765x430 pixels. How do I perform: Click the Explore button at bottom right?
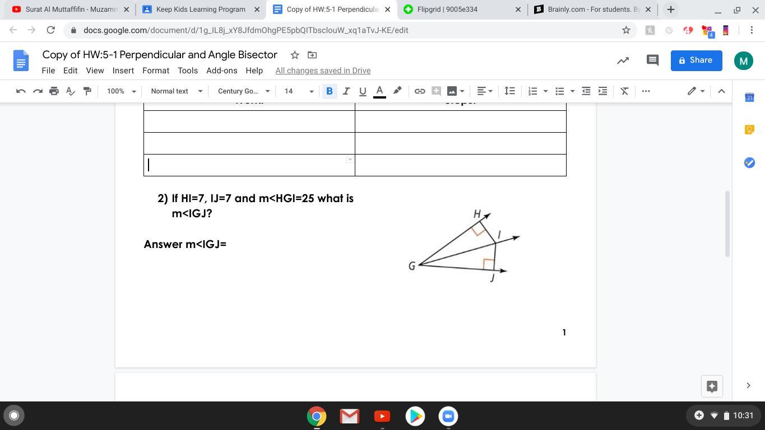pos(712,386)
